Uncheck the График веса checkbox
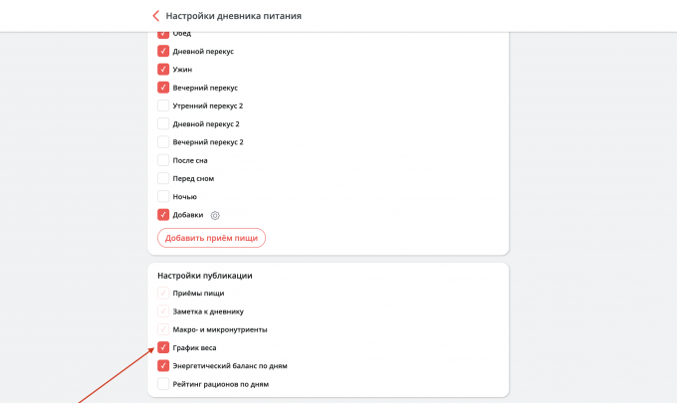The width and height of the screenshot is (677, 403). (163, 348)
